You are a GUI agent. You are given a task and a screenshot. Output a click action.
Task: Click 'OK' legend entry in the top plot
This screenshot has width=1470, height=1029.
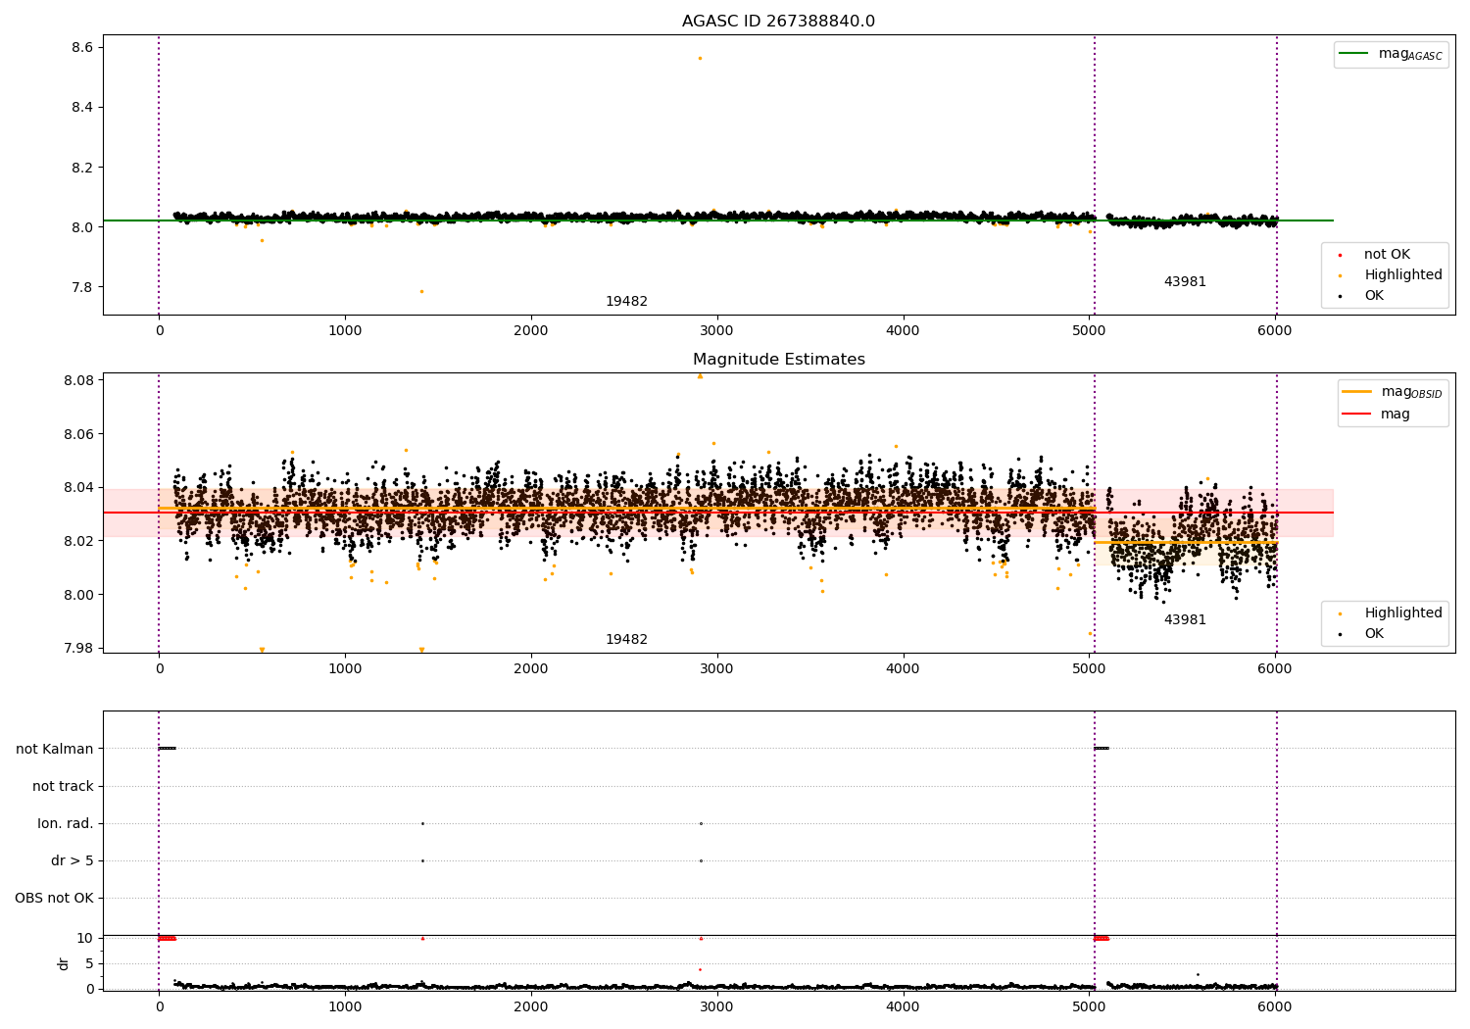click(x=1374, y=296)
